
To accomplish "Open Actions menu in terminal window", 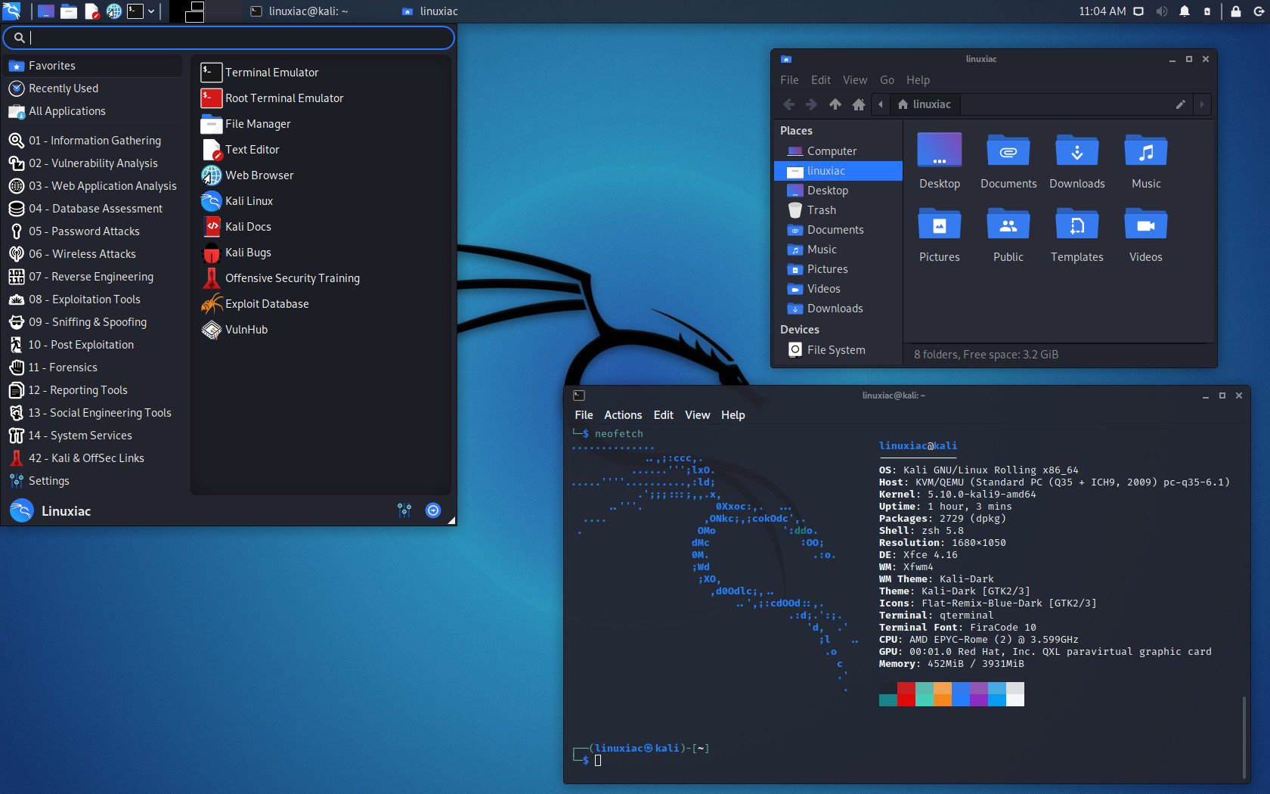I will point(623,415).
